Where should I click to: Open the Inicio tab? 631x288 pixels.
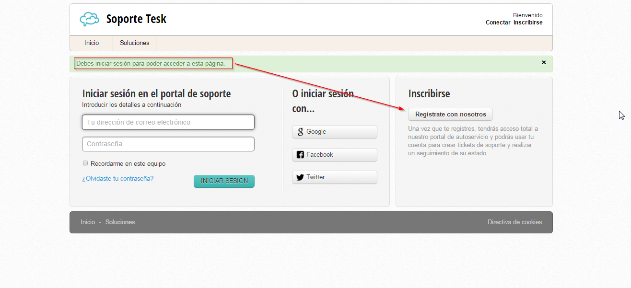click(x=92, y=43)
